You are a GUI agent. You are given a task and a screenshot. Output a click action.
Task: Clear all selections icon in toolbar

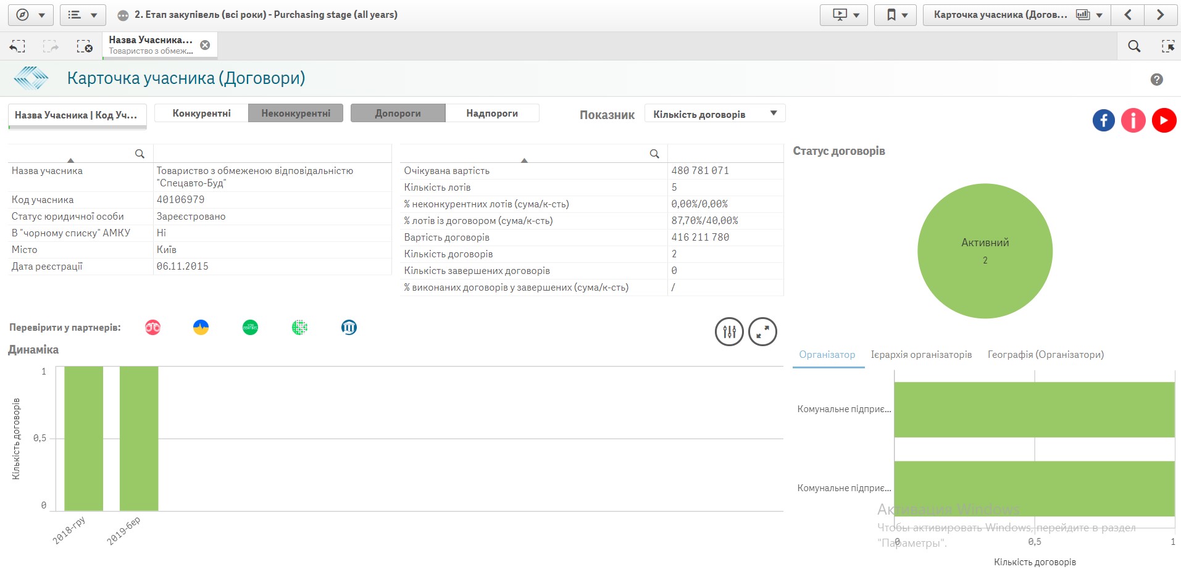[84, 46]
